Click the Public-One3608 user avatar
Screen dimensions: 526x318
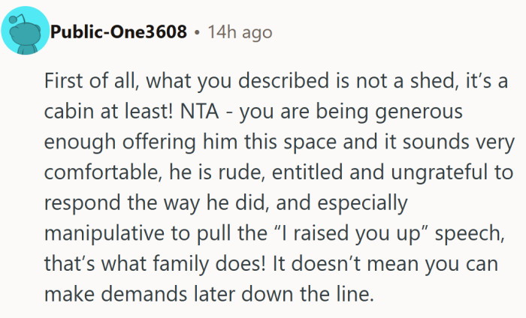pyautogui.click(x=25, y=31)
